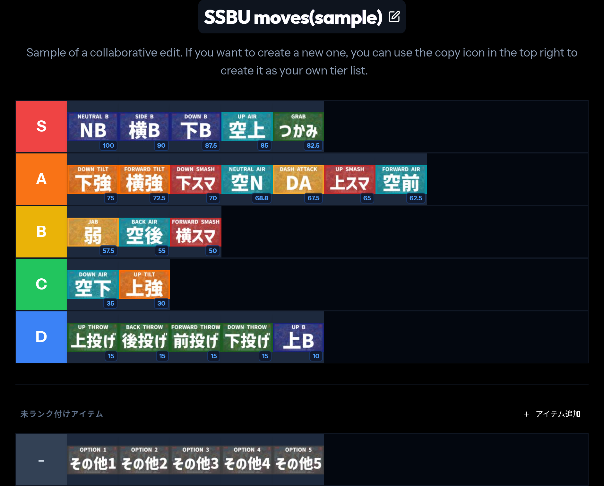Click the 55 score badge on Back Air
The height and width of the screenshot is (486, 604).
pyautogui.click(x=162, y=251)
